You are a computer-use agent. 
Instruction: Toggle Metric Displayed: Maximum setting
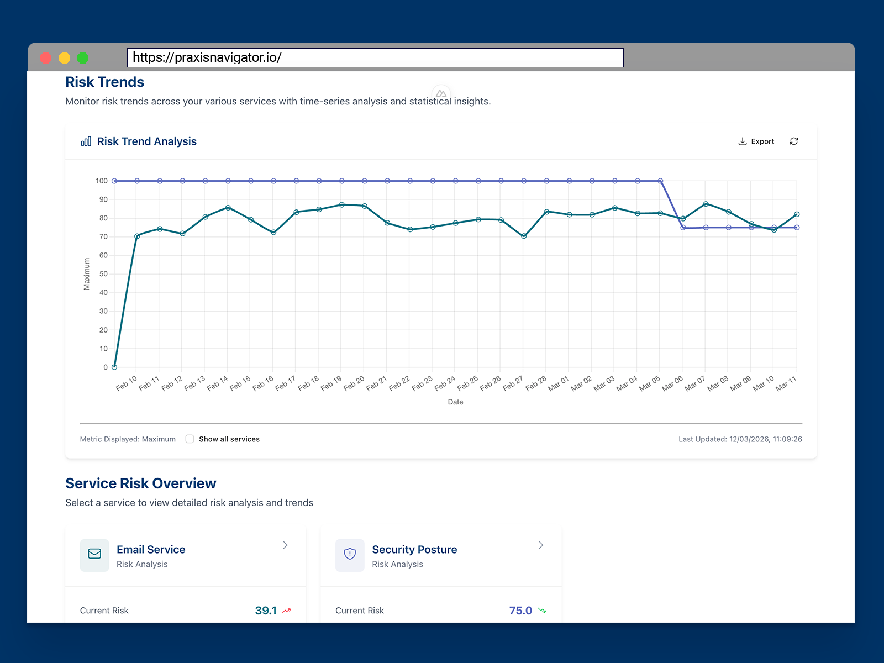pos(127,439)
